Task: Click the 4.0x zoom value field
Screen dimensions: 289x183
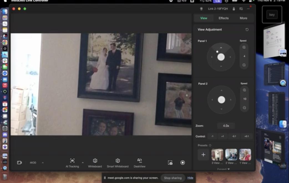Action: (226, 126)
